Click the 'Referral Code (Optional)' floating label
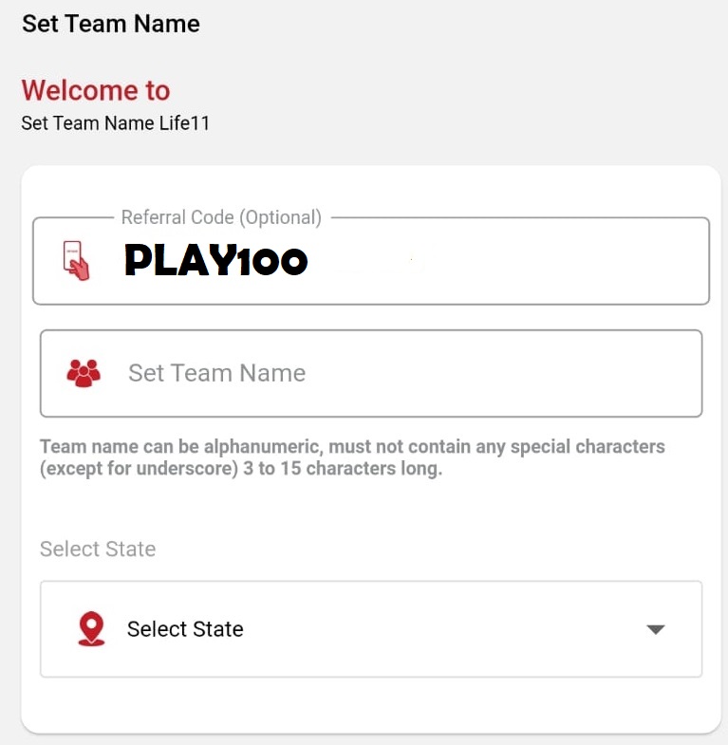This screenshot has height=745, width=728. (x=221, y=217)
